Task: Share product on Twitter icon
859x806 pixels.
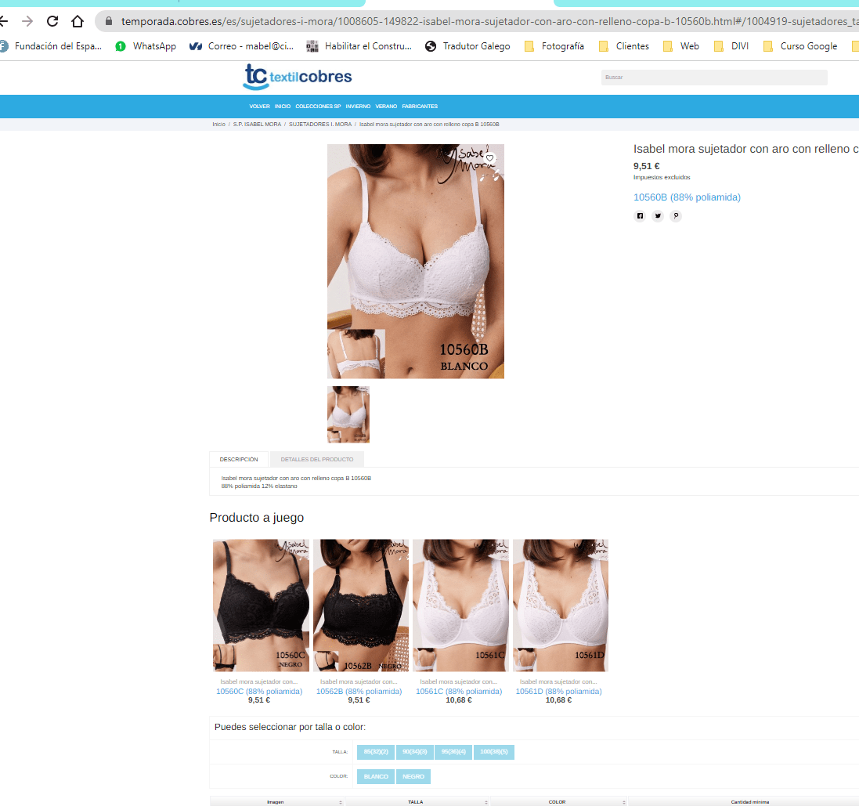Action: tap(658, 216)
